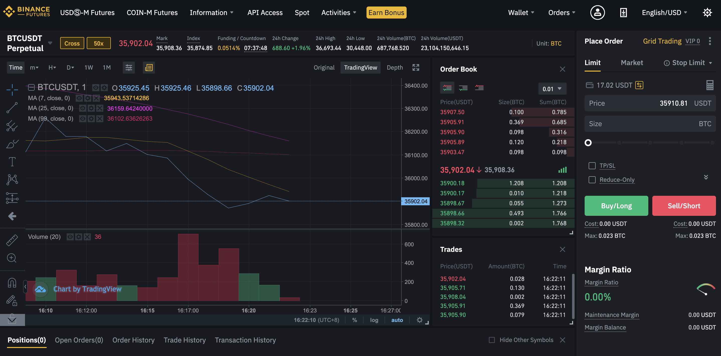721x356 pixels.
Task: Open the wallet transfer icon next to balance
Action: 639,85
